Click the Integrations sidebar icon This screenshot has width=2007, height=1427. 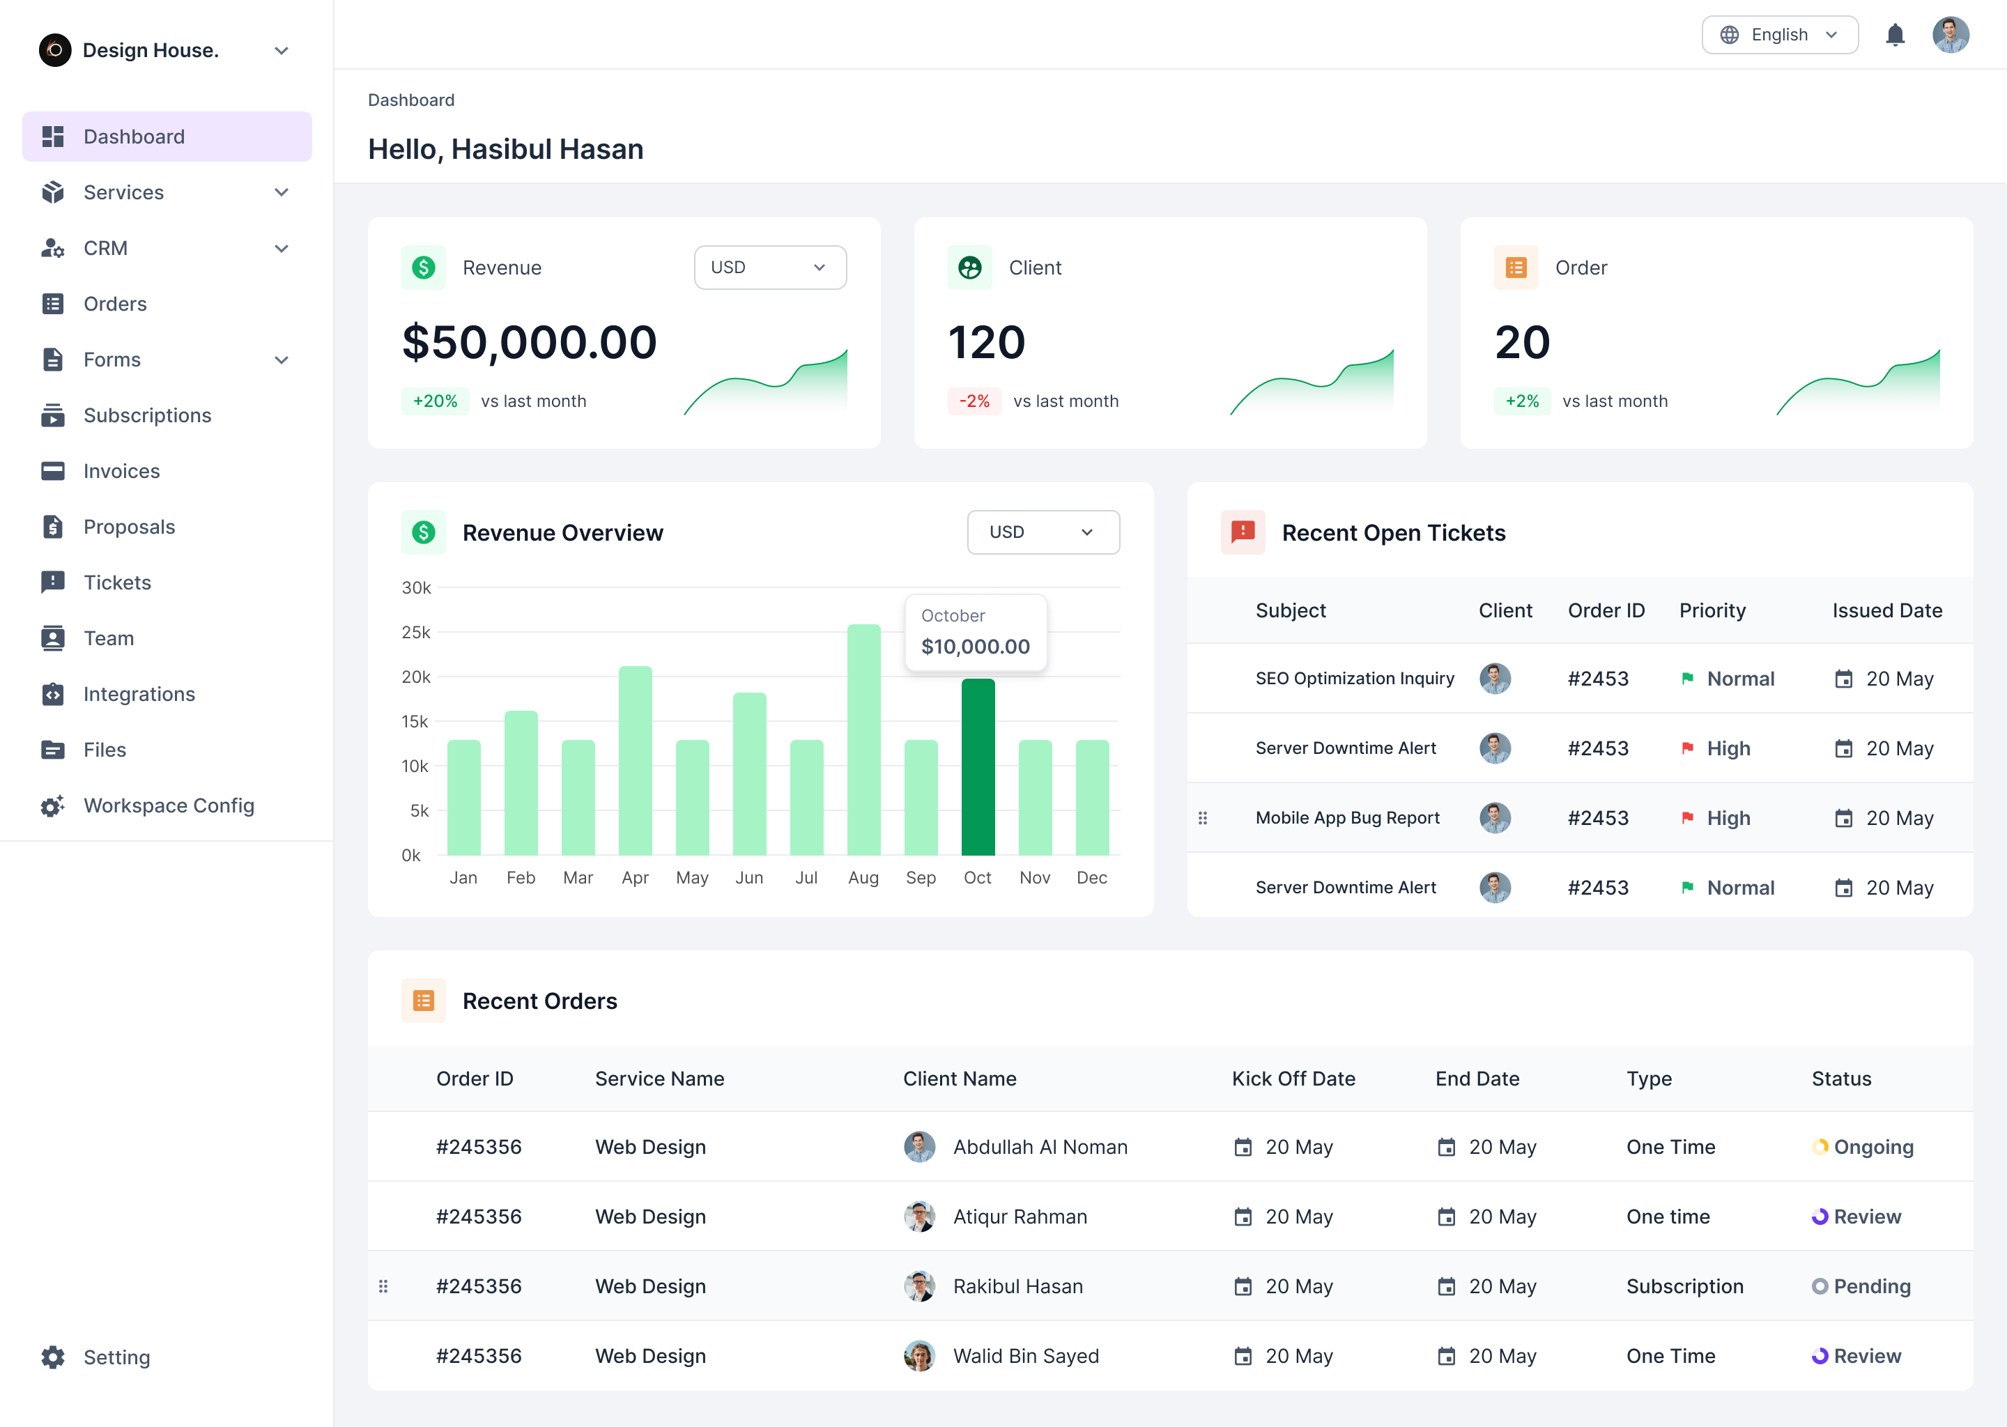tap(53, 694)
